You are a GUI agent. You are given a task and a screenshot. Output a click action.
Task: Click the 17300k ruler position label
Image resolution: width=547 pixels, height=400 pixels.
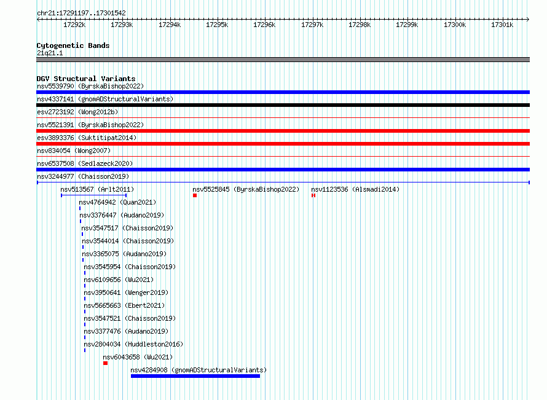point(455,25)
